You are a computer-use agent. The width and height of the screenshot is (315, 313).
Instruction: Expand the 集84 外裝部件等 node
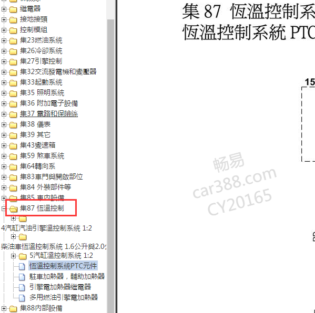[x=4, y=187]
